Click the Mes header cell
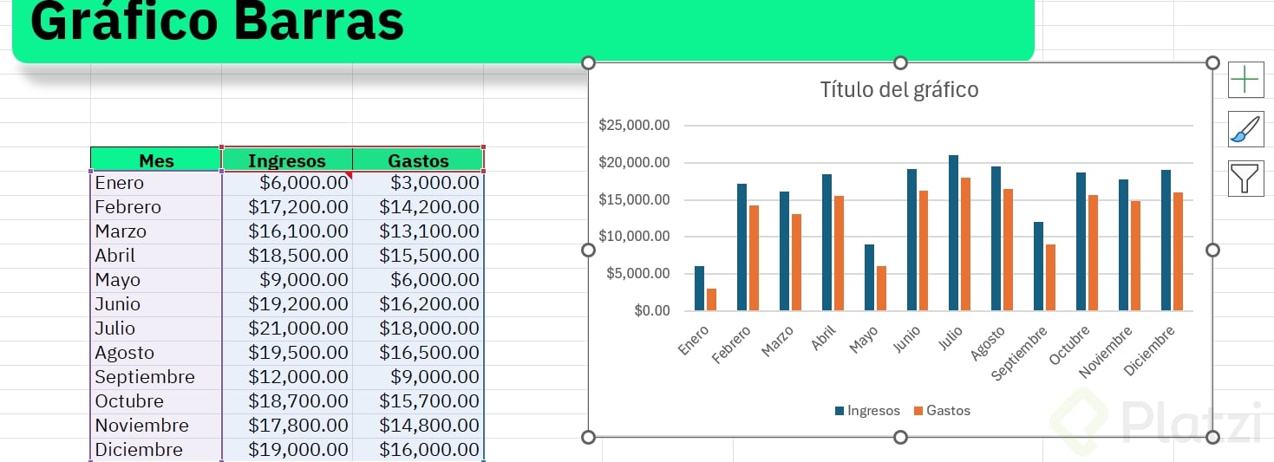Screen dimensions: 1274x462 [156, 159]
